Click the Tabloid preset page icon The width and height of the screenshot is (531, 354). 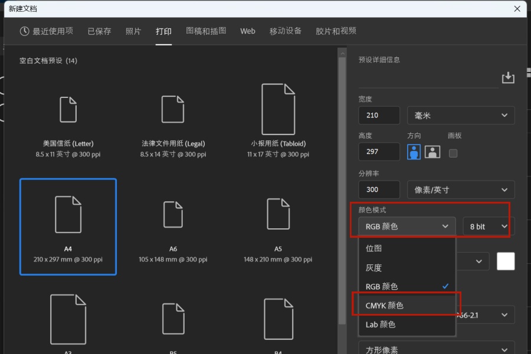click(x=278, y=109)
